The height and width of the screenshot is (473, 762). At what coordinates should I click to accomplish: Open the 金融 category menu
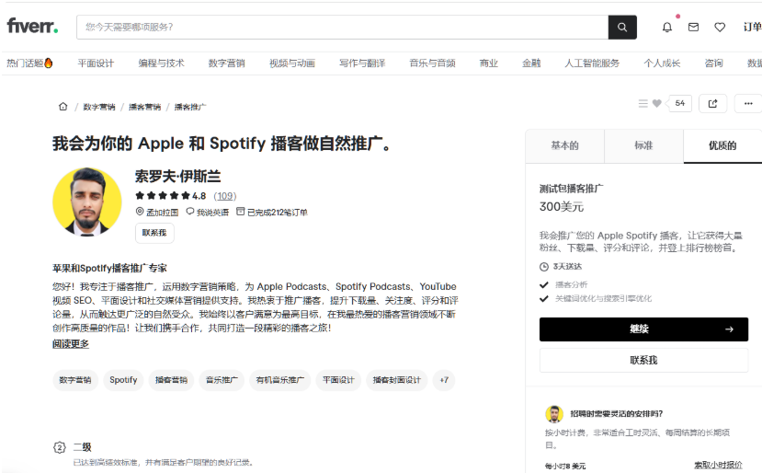coord(531,63)
